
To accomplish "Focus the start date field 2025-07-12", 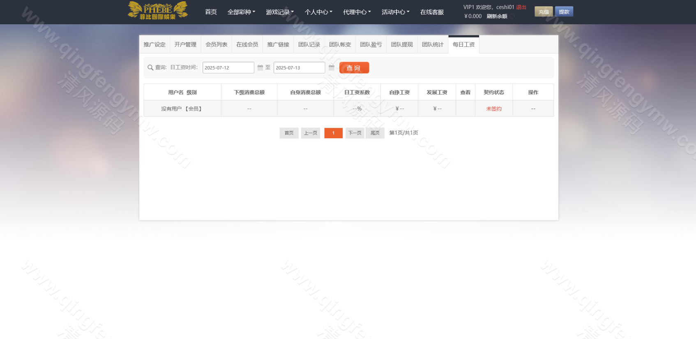I will click(x=228, y=67).
